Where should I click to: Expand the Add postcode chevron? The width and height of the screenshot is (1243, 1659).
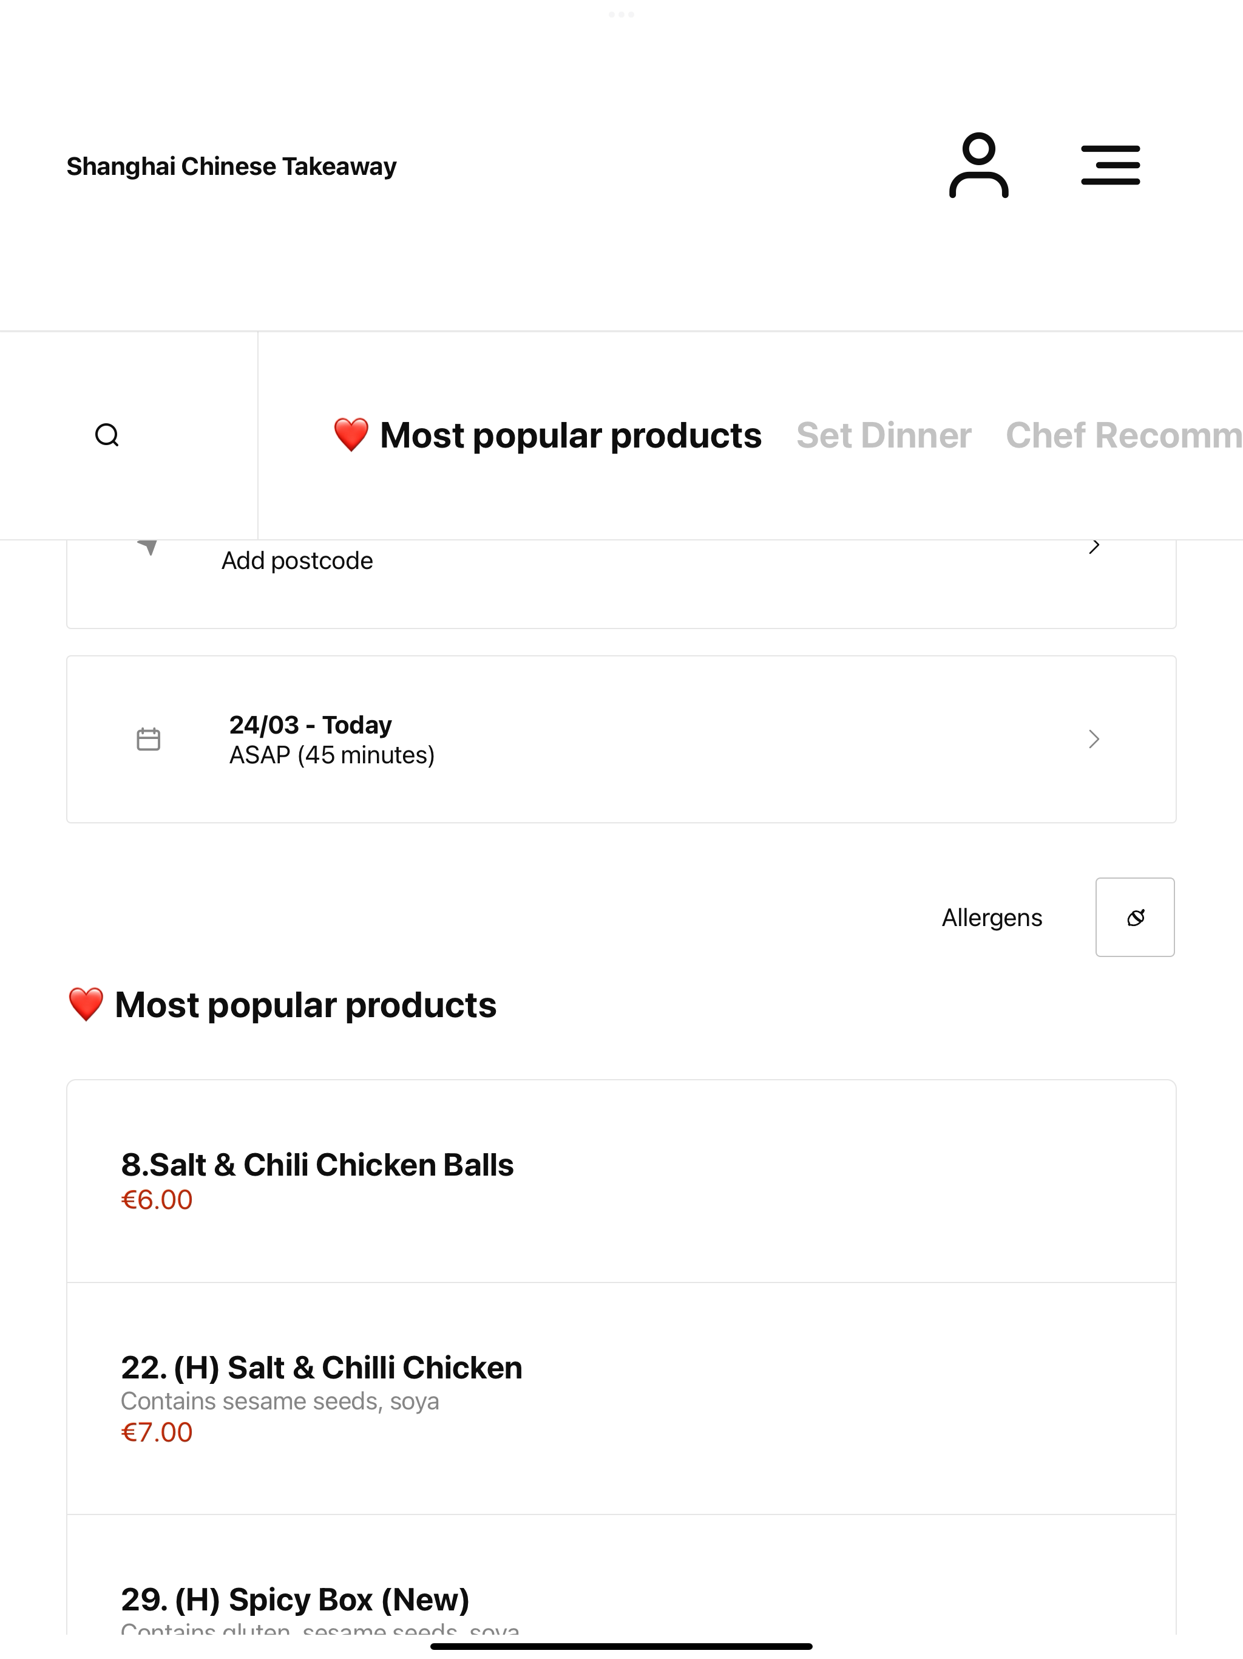coord(1094,547)
